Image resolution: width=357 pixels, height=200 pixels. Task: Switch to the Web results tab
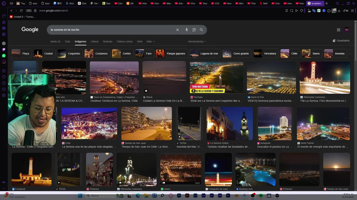pyautogui.click(x=140, y=41)
